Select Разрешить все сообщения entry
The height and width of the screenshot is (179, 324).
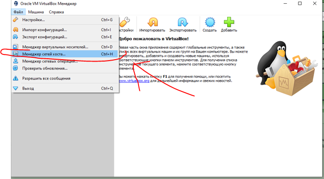pos(65,78)
